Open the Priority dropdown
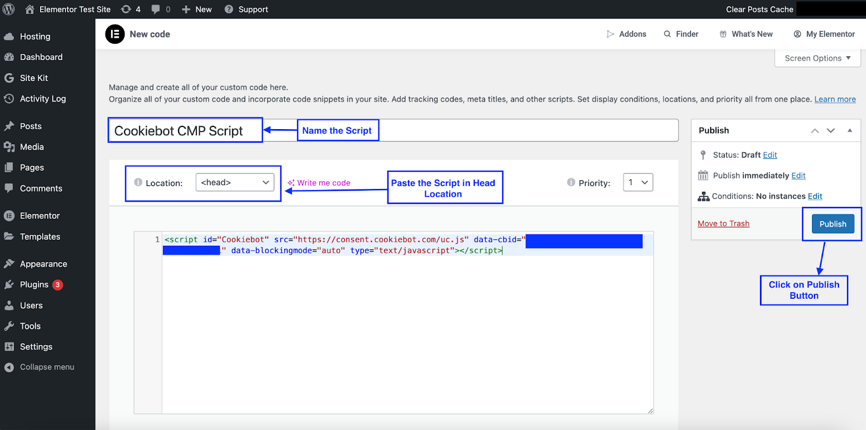This screenshot has height=430, width=866. pos(638,183)
